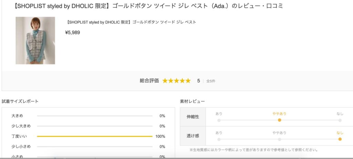Select the なし dot in the 伸縮性 row

340,120
